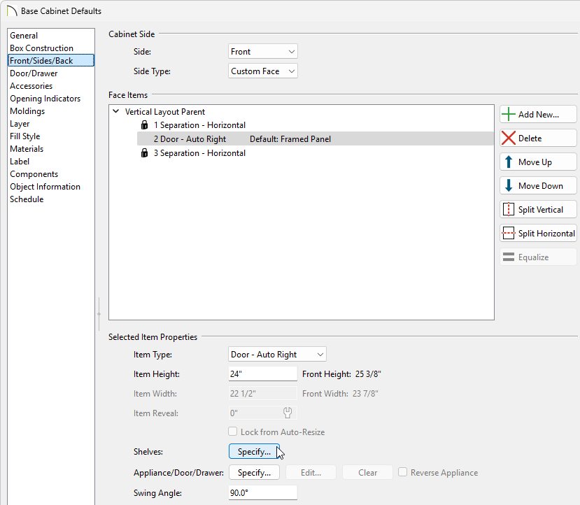Open the Item Type dropdown
Viewport: 580px width, 505px height.
[x=277, y=355]
